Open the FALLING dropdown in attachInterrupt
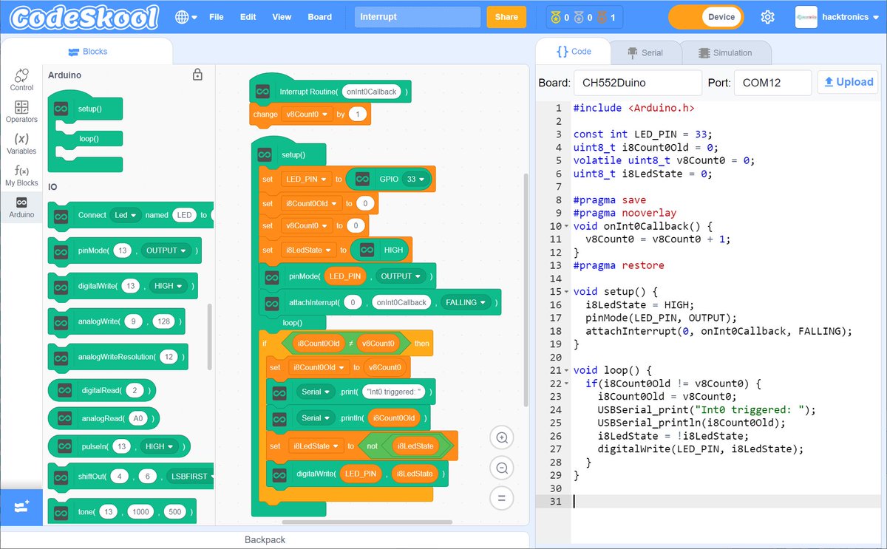Screen dimensions: 887x549 pyautogui.click(x=466, y=302)
